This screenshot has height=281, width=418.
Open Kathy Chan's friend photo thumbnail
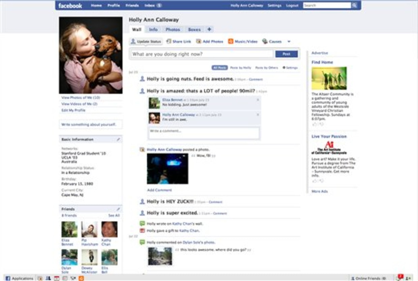pyautogui.click(x=109, y=229)
